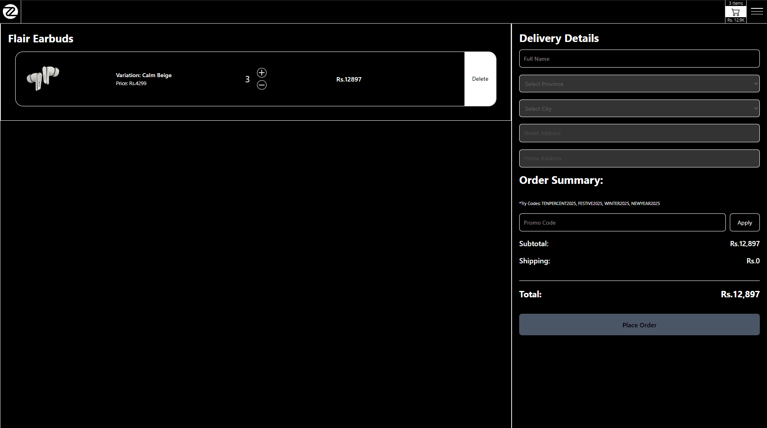Viewport: 767px width, 428px height.
Task: Select the quantity value 3
Action: 247,79
